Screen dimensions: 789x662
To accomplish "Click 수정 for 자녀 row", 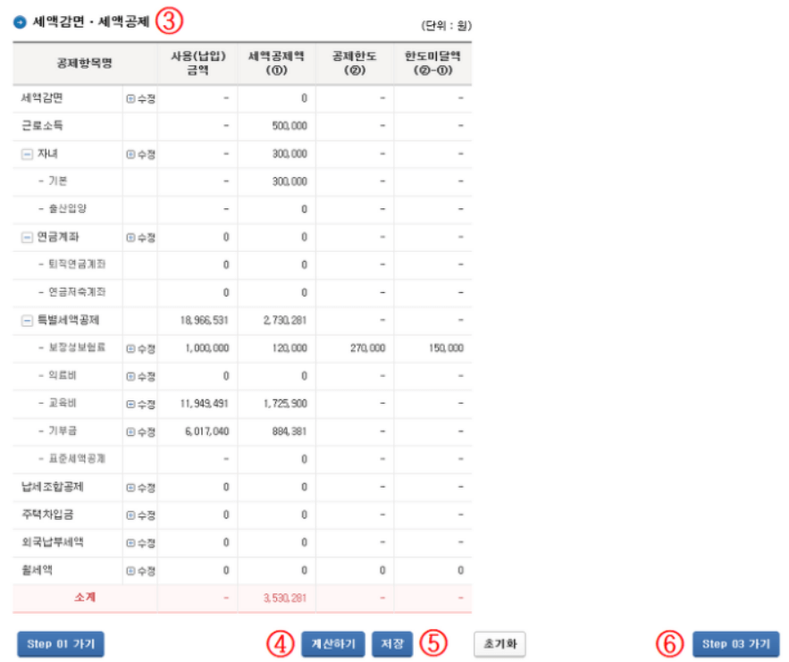I will click(141, 155).
